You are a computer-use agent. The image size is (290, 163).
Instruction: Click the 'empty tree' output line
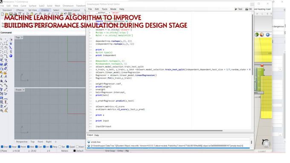point(96,142)
